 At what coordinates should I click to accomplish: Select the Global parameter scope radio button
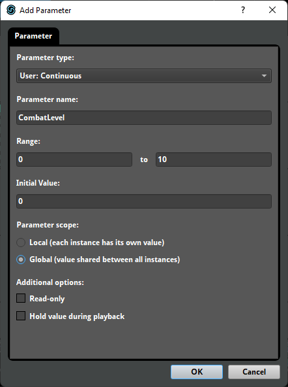tap(21, 260)
